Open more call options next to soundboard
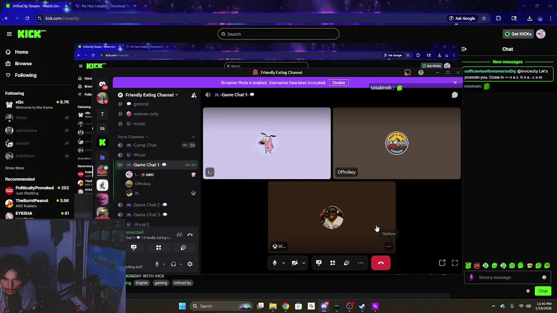This screenshot has height=313, width=557. click(360, 263)
